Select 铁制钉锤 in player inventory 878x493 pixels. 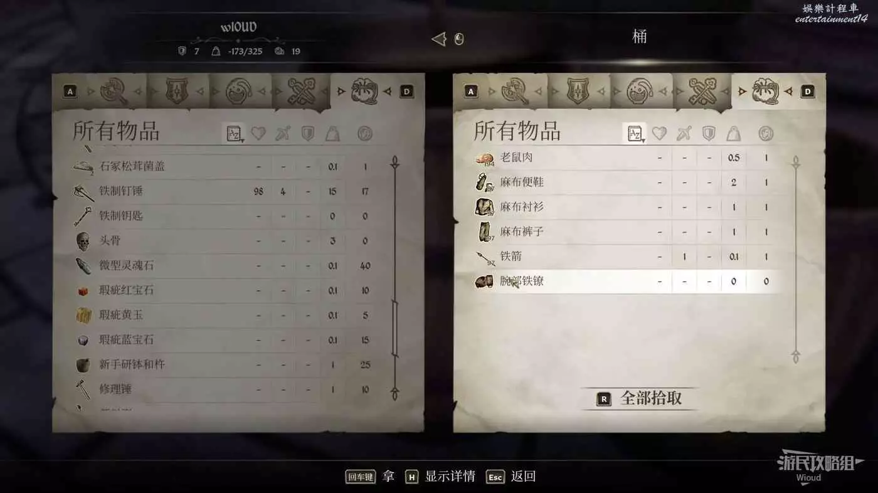pos(226,191)
